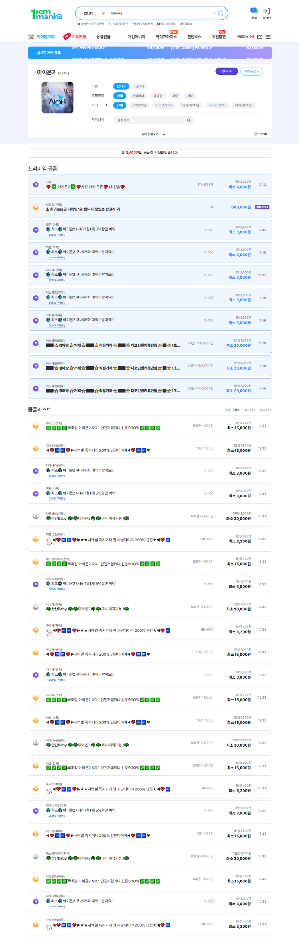The width and height of the screenshot is (299, 943).
Task: Click the AION game thumbnail image
Action: (x=58, y=97)
